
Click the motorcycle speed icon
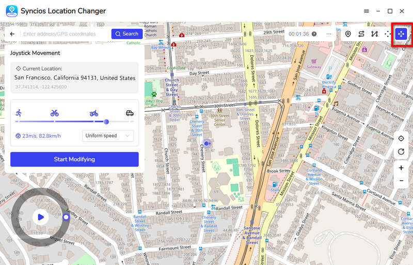click(93, 113)
